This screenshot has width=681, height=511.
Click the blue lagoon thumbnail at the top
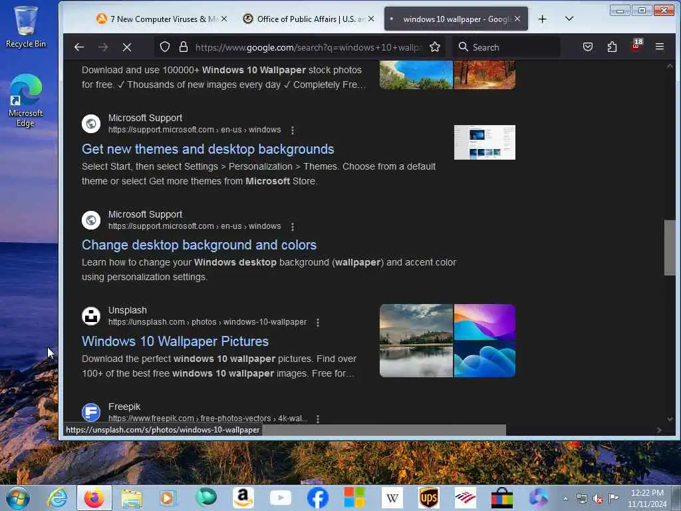tap(416, 75)
